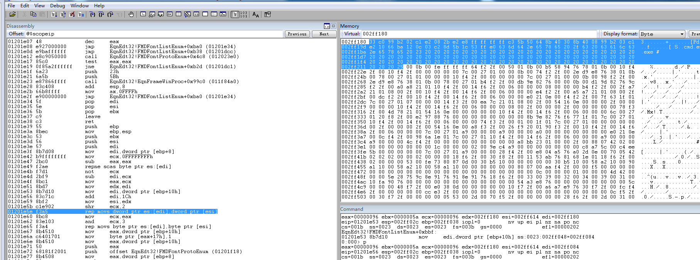Open the Window menu

pos(80,5)
